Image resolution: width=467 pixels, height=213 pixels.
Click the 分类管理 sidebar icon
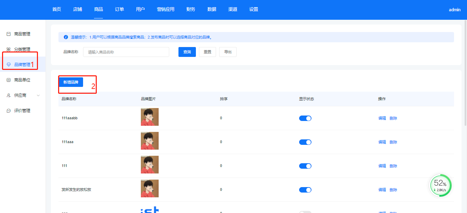coord(9,49)
